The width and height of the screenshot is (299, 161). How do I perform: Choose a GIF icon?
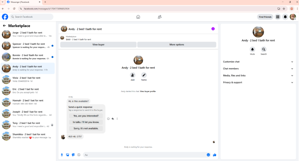click(x=79, y=155)
